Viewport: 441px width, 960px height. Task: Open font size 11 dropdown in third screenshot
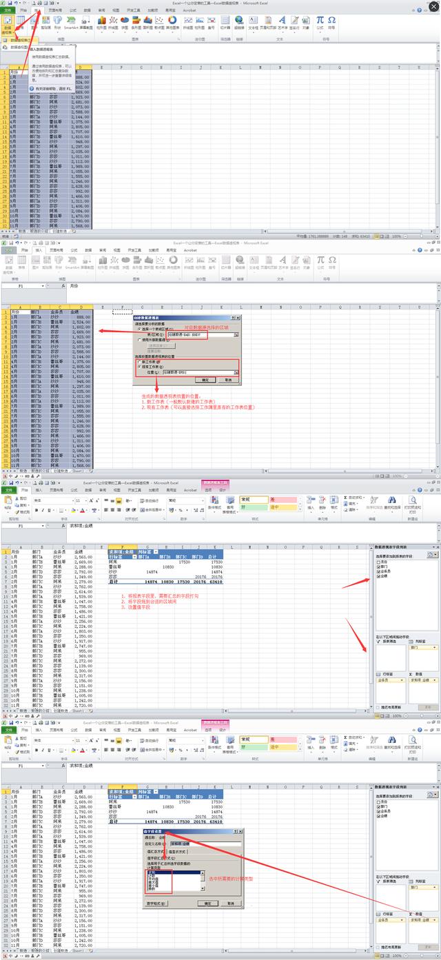tap(86, 500)
